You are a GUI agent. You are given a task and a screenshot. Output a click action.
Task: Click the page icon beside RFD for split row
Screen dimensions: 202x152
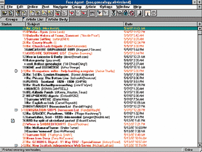(13, 121)
